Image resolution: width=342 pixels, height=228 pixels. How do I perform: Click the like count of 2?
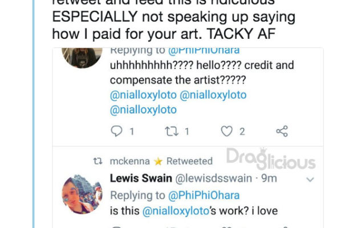point(242,132)
